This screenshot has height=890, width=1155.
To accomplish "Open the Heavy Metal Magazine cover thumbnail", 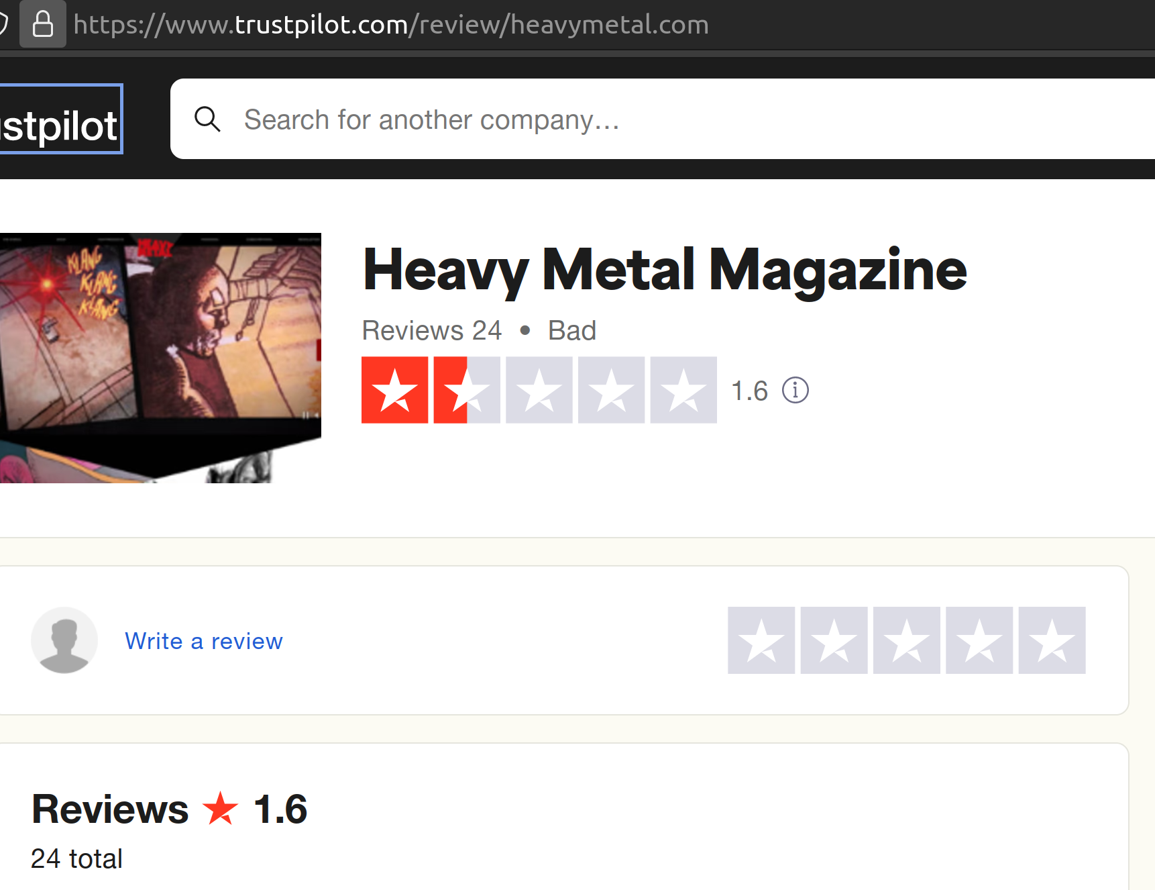I will pyautogui.click(x=160, y=358).
